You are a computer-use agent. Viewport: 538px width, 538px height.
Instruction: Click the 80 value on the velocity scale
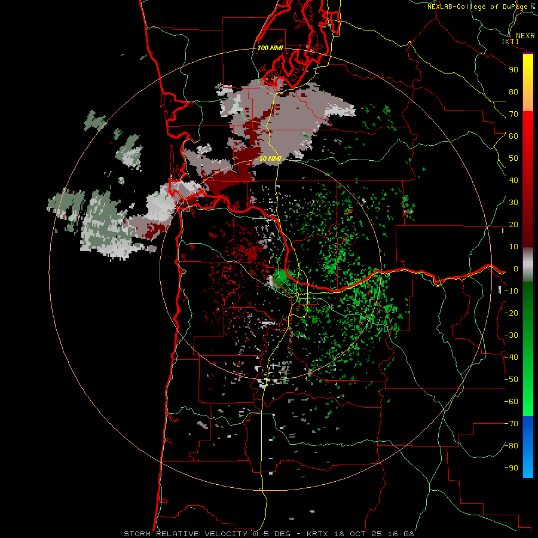point(513,91)
